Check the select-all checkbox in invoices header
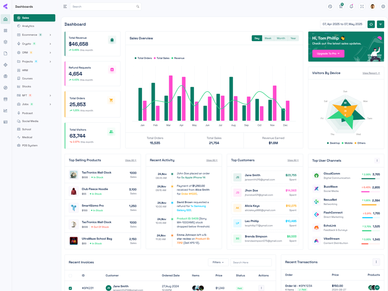The height and width of the screenshot is (291, 388). click(70, 275)
